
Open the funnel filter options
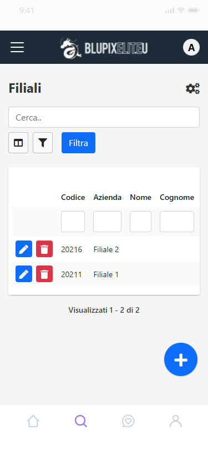(43, 143)
